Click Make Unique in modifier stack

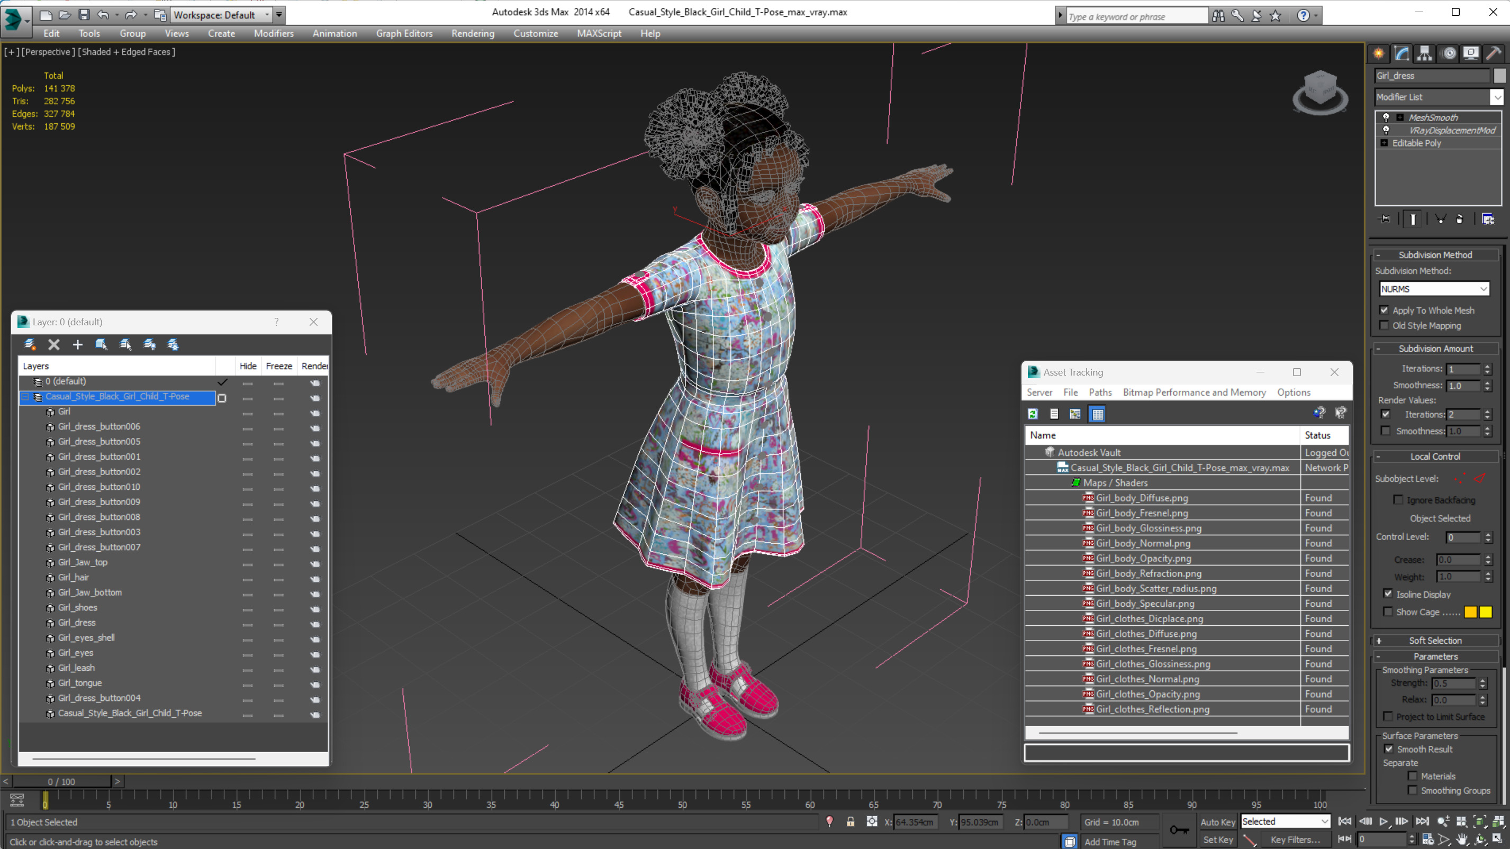tap(1440, 219)
